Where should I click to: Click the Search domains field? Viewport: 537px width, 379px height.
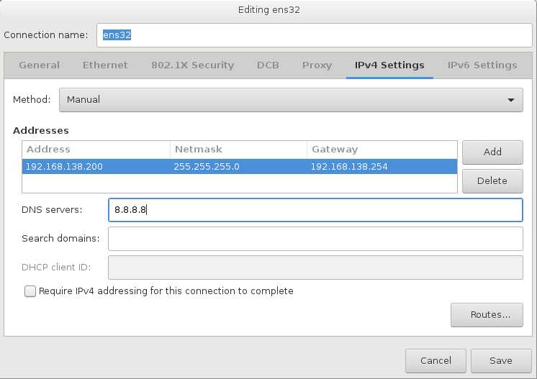pyautogui.click(x=315, y=239)
